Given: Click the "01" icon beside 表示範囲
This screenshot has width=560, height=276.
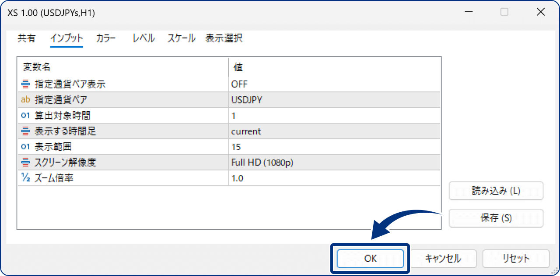Looking at the screenshot, I should [25, 147].
